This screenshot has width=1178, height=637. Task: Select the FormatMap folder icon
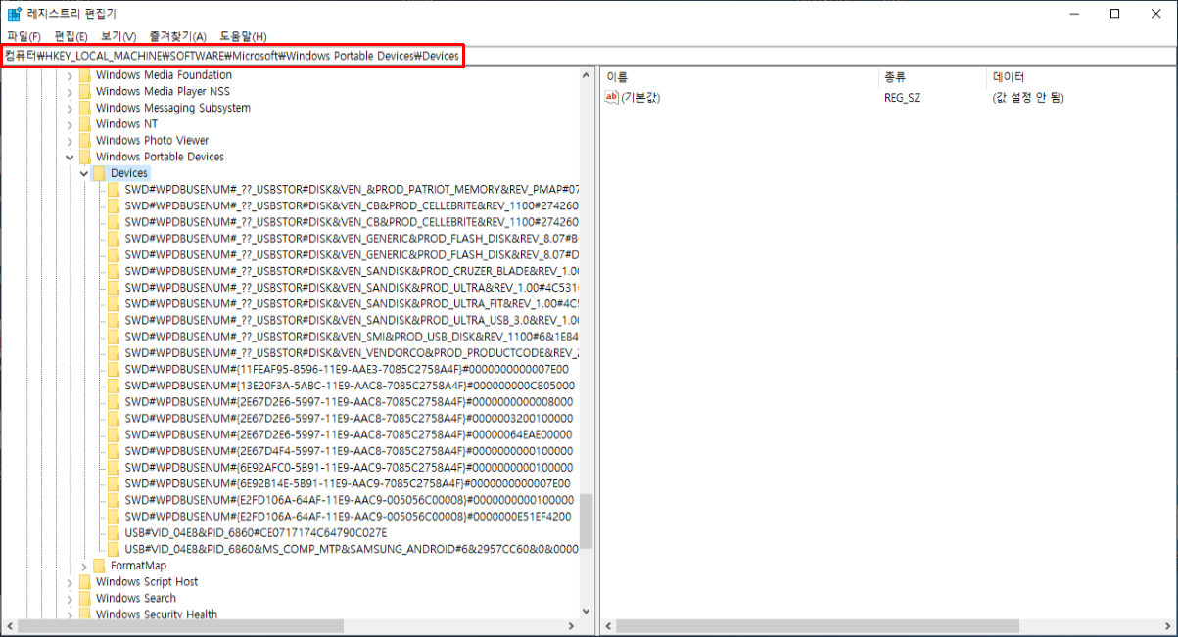99,566
